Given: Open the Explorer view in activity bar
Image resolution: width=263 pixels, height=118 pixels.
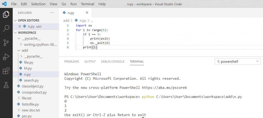Looking at the screenshot, I should [6, 14].
